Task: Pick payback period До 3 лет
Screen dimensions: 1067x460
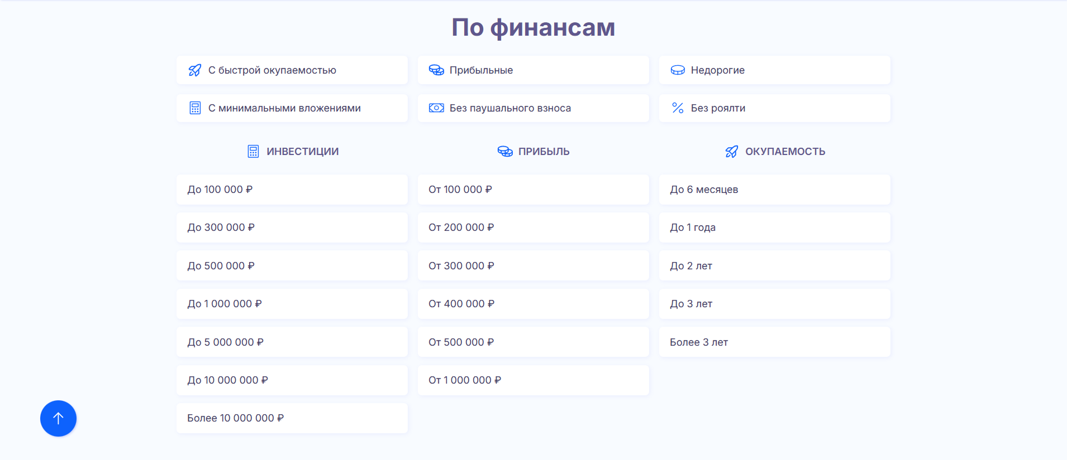Action: click(x=775, y=304)
